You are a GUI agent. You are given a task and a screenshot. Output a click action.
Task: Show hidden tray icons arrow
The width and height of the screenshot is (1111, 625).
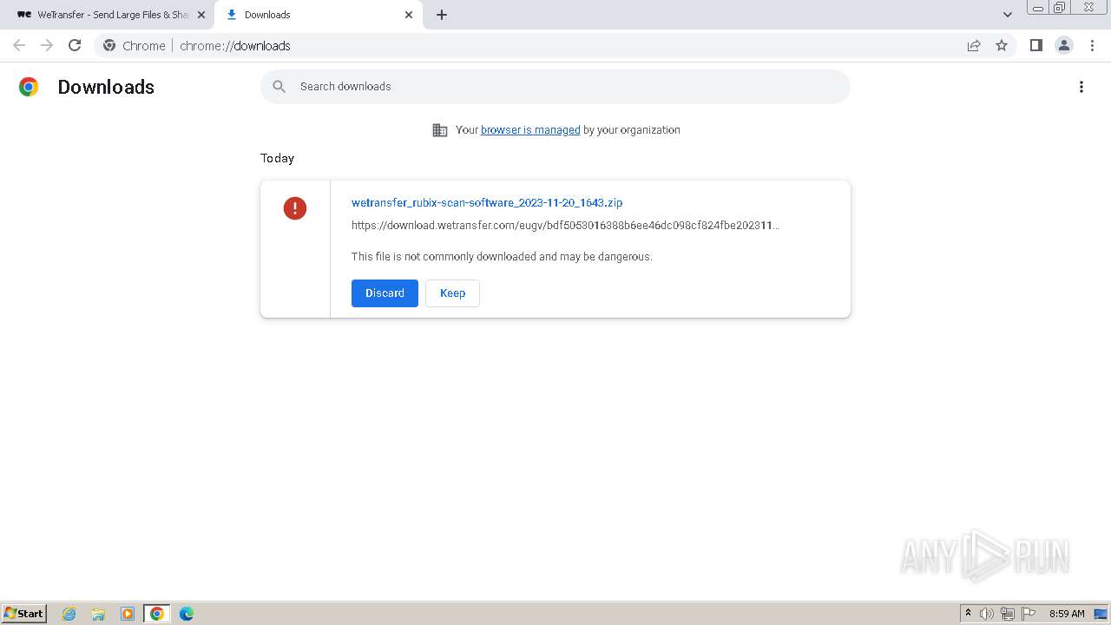969,614
